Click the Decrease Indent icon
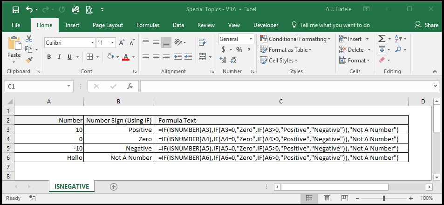444x205 pixels. [x=178, y=57]
